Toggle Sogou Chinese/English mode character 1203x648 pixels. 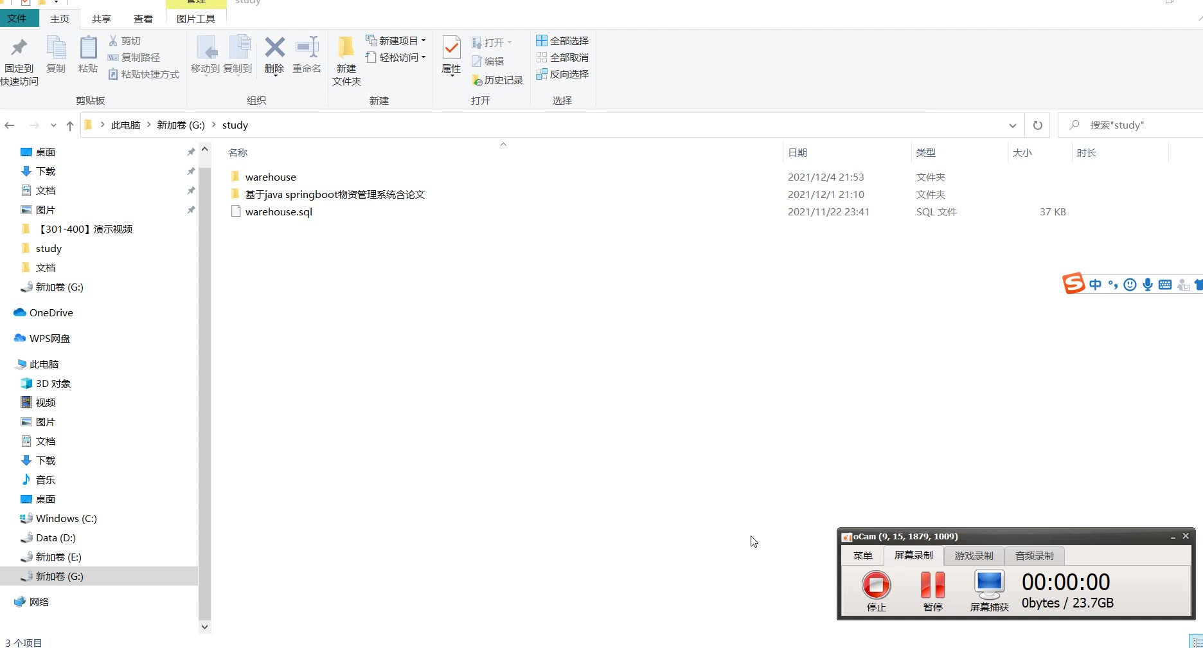coord(1096,284)
